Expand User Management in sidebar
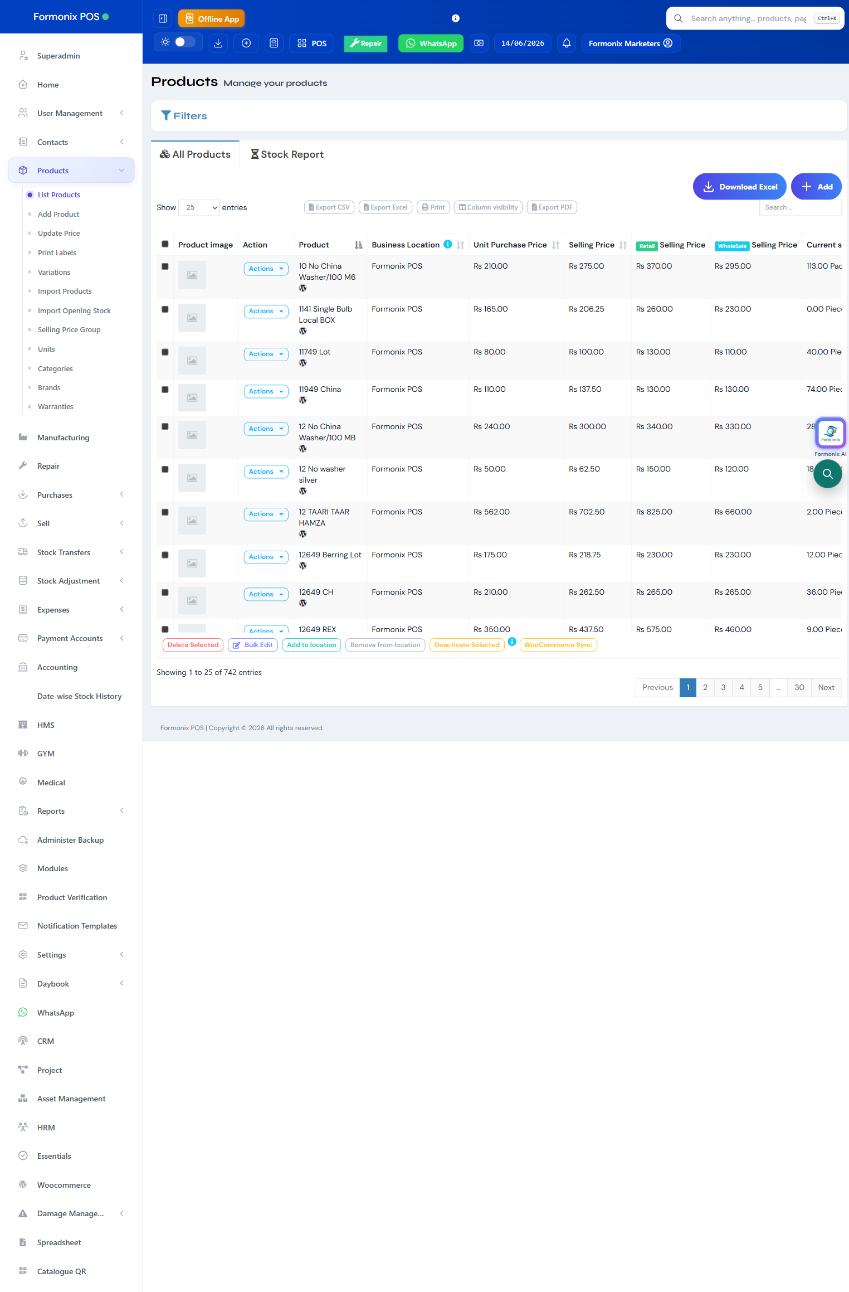 (x=71, y=113)
